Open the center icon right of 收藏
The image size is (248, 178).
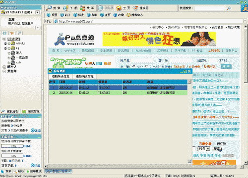(x=135, y=15)
